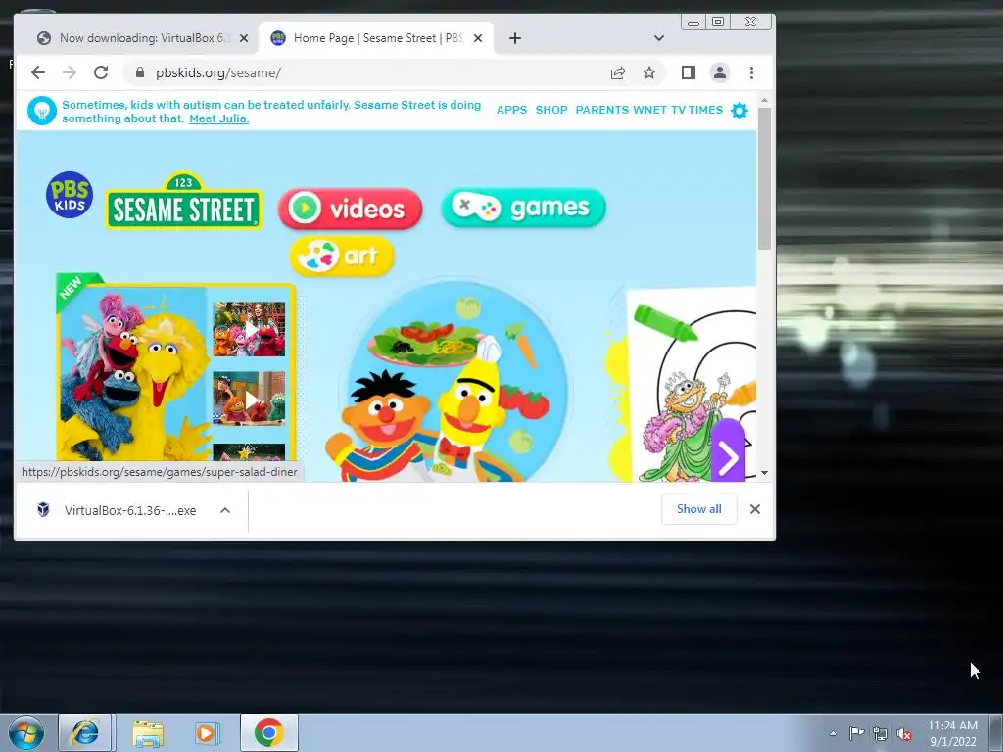Open Windows Explorer from the taskbar
This screenshot has height=752, width=1003.
[148, 732]
